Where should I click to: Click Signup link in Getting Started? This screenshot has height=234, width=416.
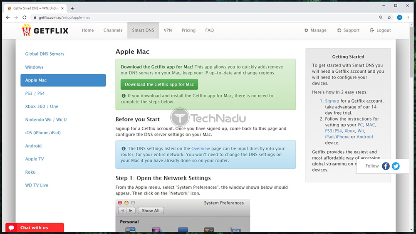click(332, 101)
